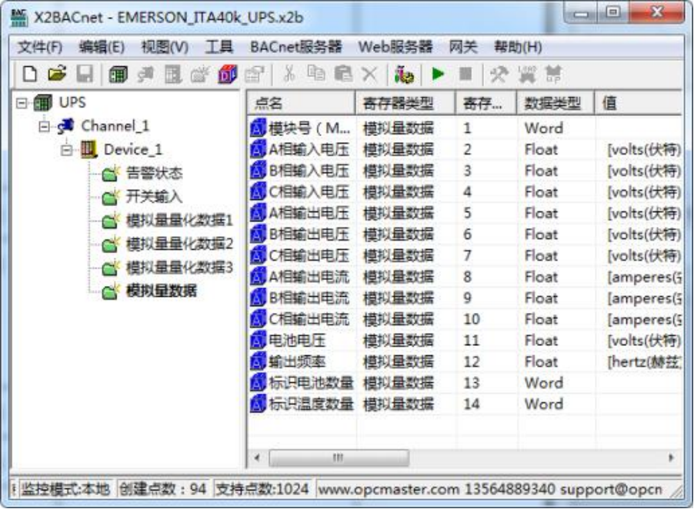This screenshot has width=694, height=509.
Task: Click the Copy toolbar icon
Action: (315, 75)
